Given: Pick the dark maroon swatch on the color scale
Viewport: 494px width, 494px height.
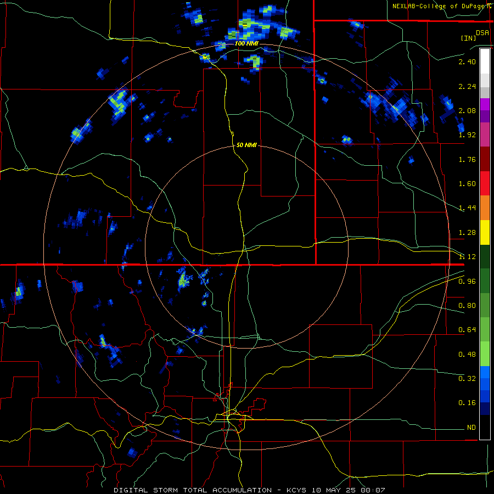Looking at the screenshot, I should point(485,159).
